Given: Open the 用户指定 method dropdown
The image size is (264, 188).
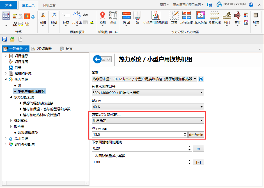Looking at the screenshot, I should click(148, 121).
